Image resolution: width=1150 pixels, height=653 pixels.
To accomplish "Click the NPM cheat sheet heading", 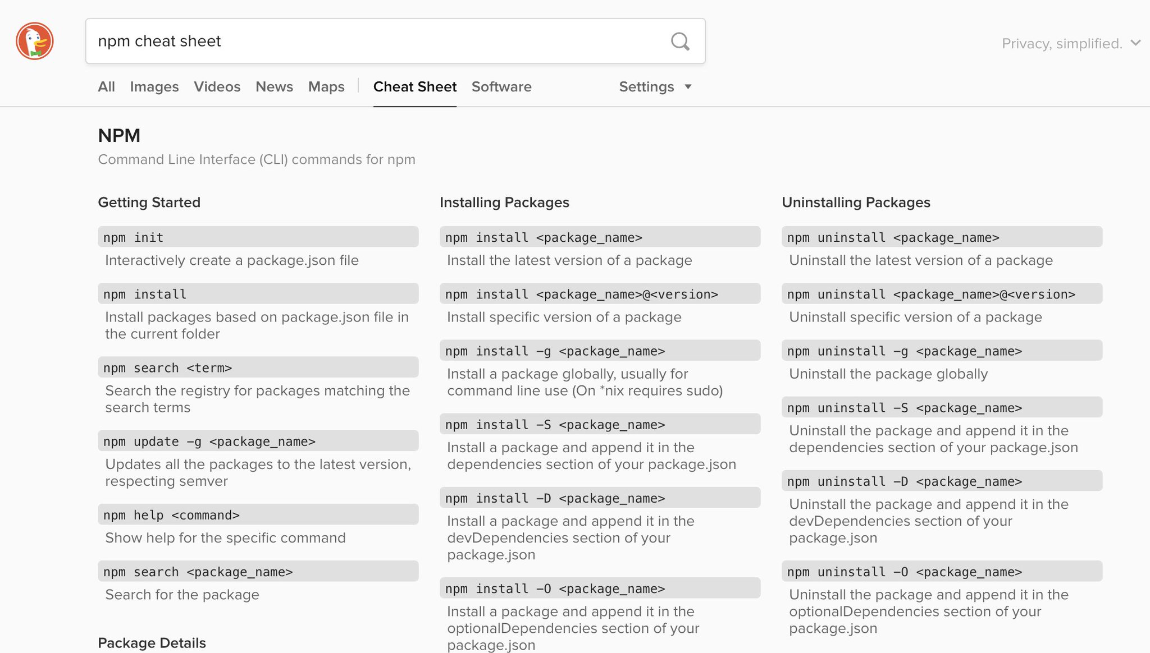I will pos(119,135).
